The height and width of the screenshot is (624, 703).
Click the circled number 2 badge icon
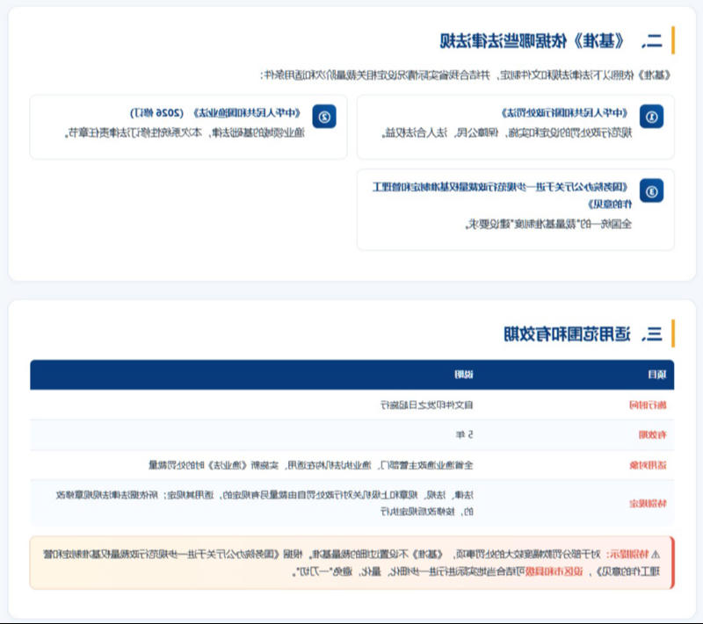coord(324,117)
